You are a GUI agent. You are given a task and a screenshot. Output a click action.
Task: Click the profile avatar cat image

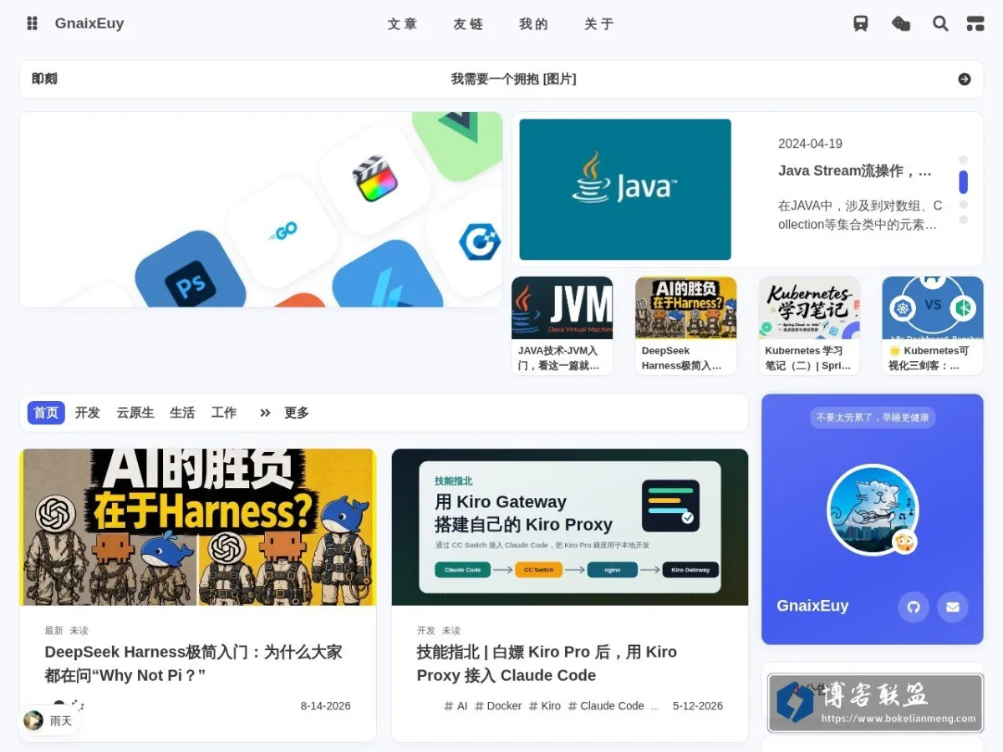click(x=873, y=510)
